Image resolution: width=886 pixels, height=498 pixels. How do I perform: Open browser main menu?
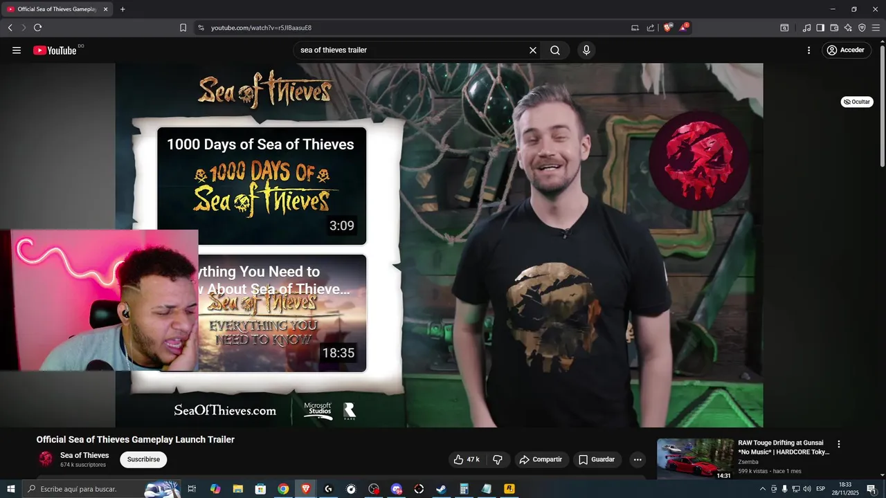[876, 28]
